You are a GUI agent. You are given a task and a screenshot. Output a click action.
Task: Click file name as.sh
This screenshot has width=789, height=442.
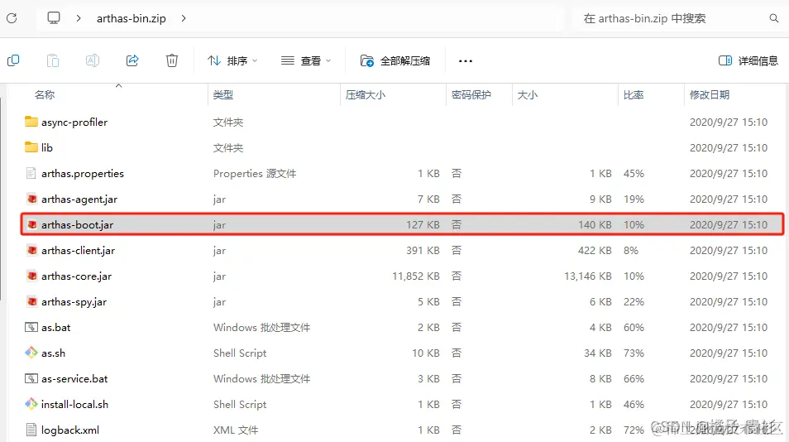(x=53, y=353)
